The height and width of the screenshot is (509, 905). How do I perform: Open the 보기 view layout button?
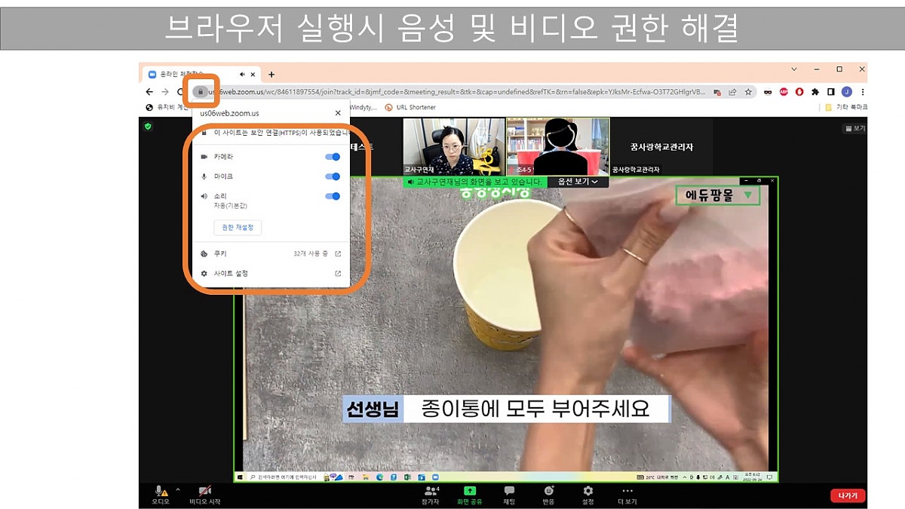pyautogui.click(x=854, y=129)
